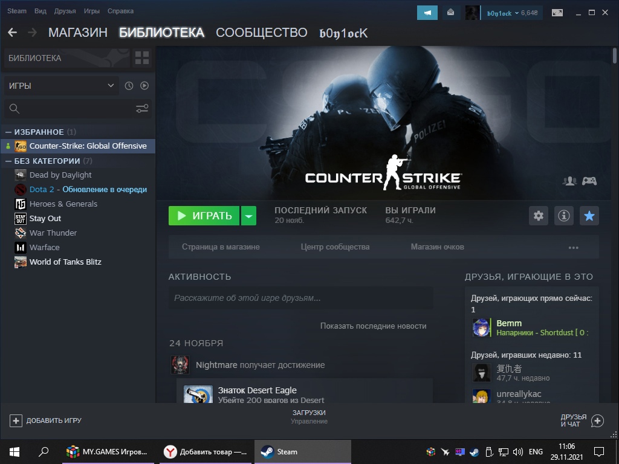Open the Справка menu

(x=120, y=11)
